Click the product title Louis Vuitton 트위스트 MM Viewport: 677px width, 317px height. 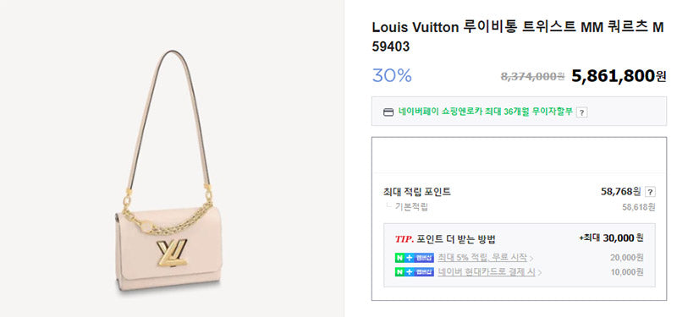click(x=517, y=36)
